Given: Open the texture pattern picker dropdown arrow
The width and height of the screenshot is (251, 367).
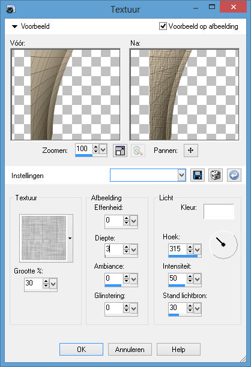Looking at the screenshot, I should coord(70,238).
